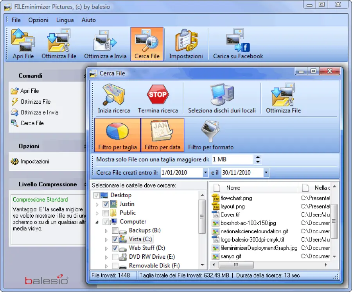This screenshot has width=352, height=292.
Task: Open the Opzioni menu
Action: coord(38,20)
